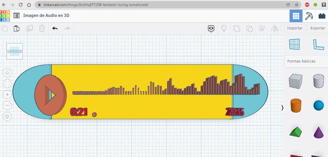
Task: Open the Formas básicas shapes dropdown
Action: [x=306, y=61]
